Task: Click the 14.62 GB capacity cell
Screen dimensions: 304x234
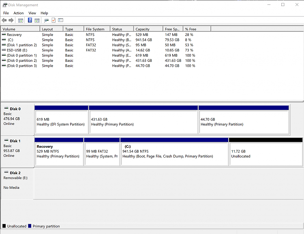Action: pos(143,50)
